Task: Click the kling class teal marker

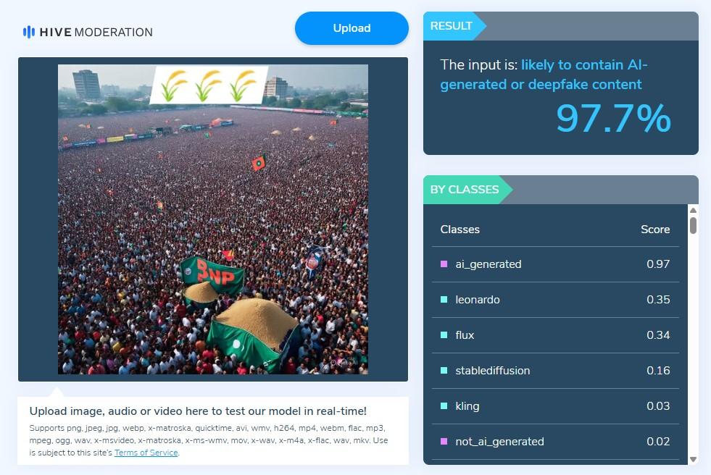Action: point(444,406)
